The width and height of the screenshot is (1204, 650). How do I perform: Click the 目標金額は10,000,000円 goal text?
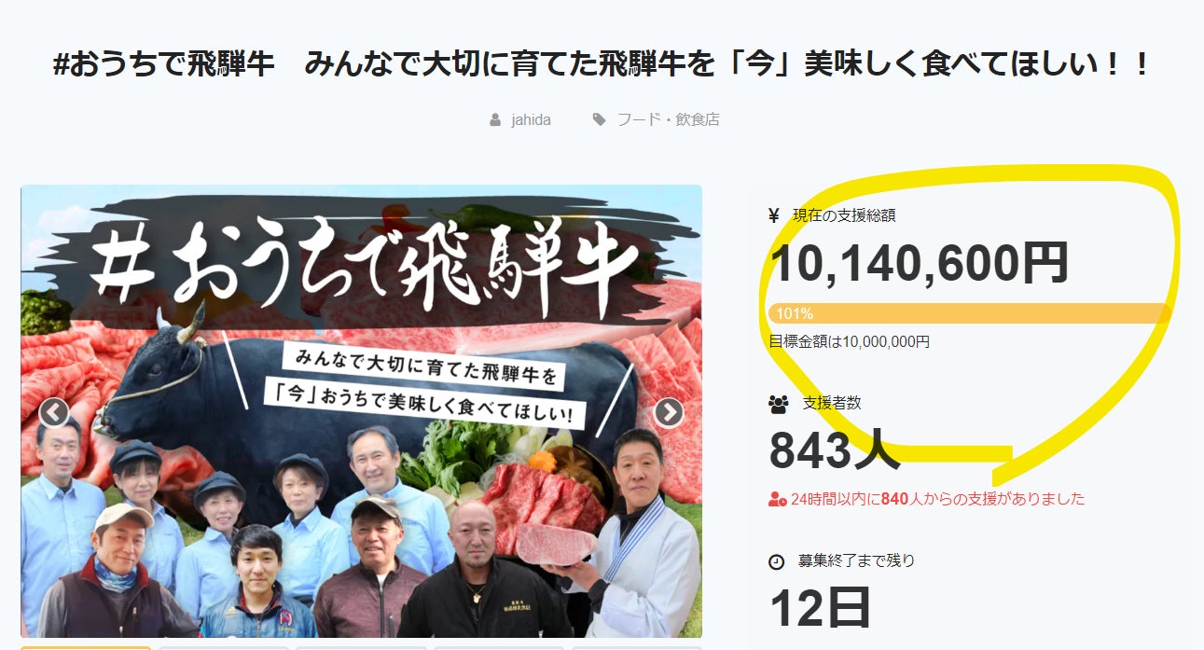pyautogui.click(x=849, y=341)
